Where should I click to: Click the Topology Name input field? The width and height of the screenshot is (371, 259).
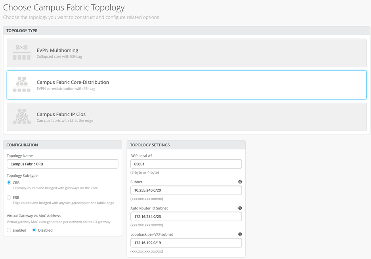coord(62,164)
